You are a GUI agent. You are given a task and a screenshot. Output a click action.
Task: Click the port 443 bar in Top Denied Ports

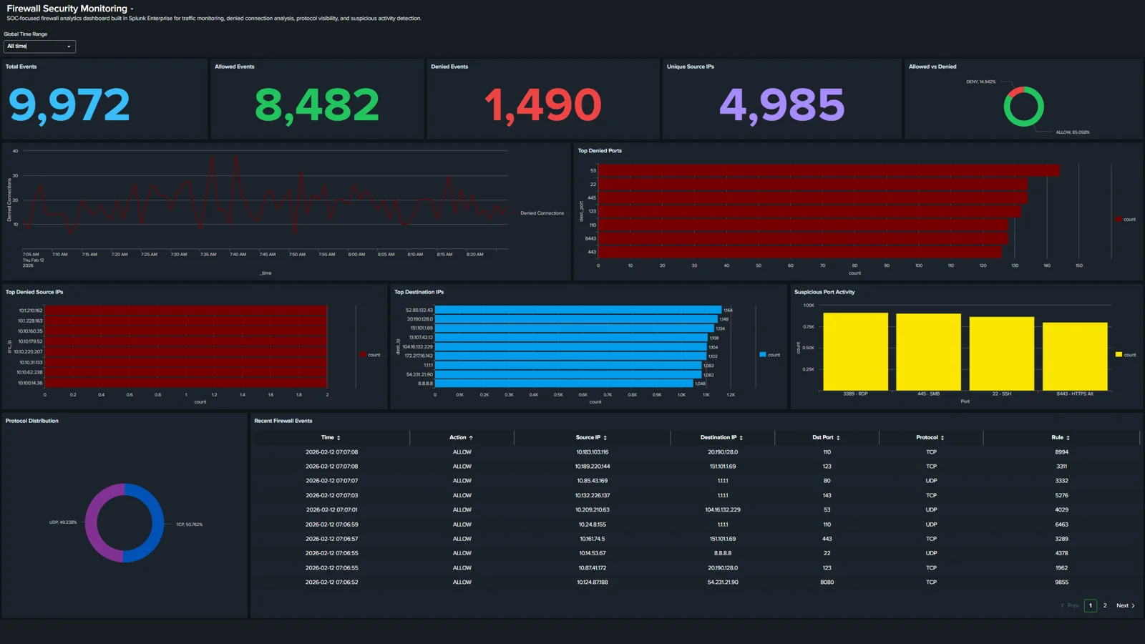(799, 252)
